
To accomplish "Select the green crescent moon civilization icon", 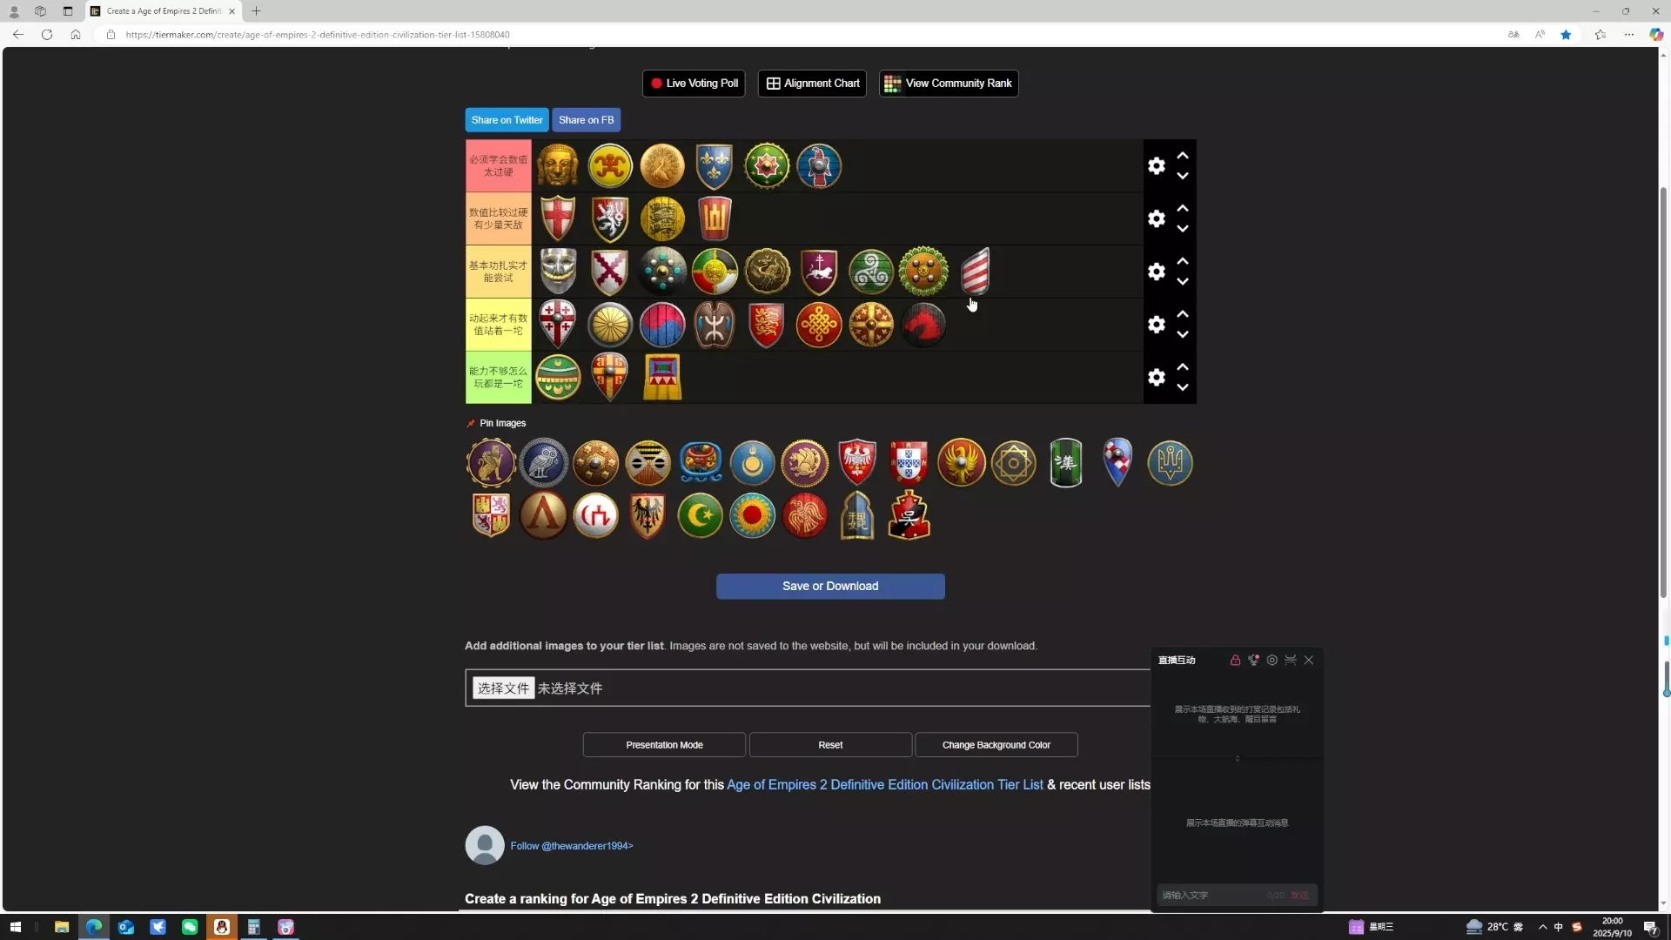I will 700,515.
